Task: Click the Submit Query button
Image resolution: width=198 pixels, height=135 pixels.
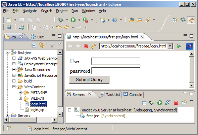Action: 89,80
